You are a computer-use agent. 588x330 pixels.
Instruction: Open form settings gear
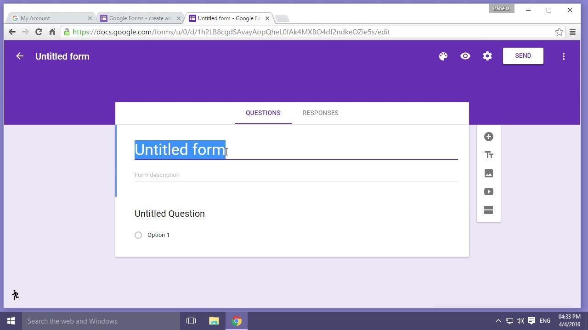487,56
